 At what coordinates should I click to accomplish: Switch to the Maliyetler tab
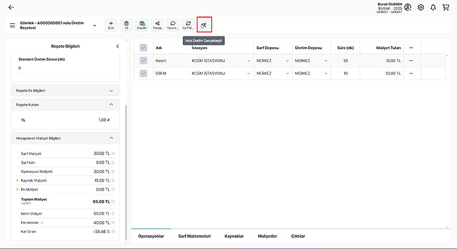point(268,236)
